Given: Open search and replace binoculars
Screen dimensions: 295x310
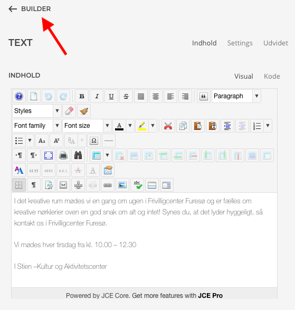Looking at the screenshot, I should coord(78,155).
